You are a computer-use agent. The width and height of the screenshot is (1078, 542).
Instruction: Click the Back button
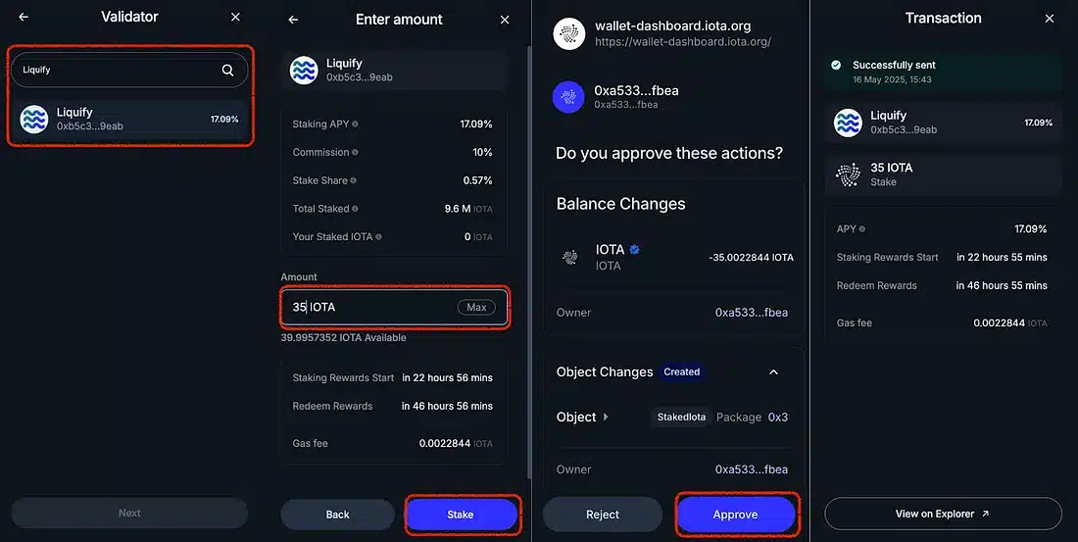[x=337, y=515]
